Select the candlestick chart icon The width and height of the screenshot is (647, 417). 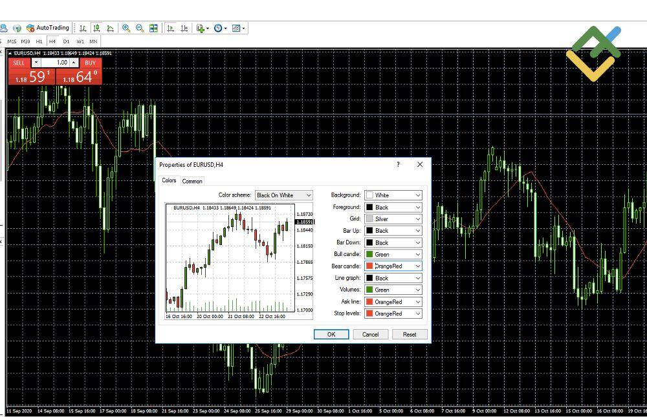tap(98, 28)
